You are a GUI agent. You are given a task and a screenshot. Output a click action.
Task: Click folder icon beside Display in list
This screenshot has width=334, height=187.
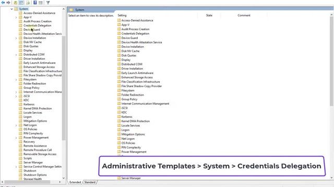click(119, 60)
